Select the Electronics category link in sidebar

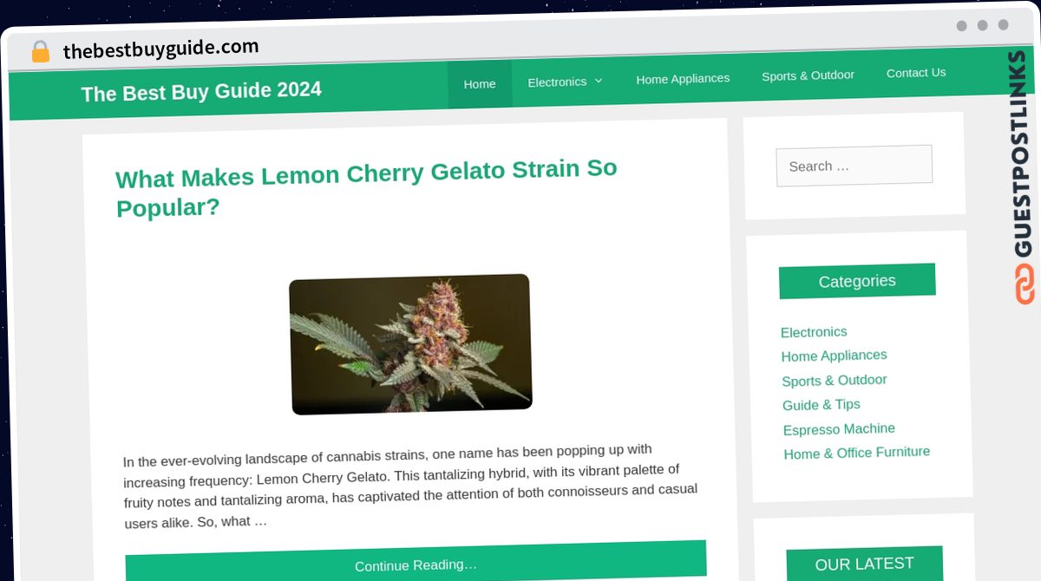coord(814,332)
